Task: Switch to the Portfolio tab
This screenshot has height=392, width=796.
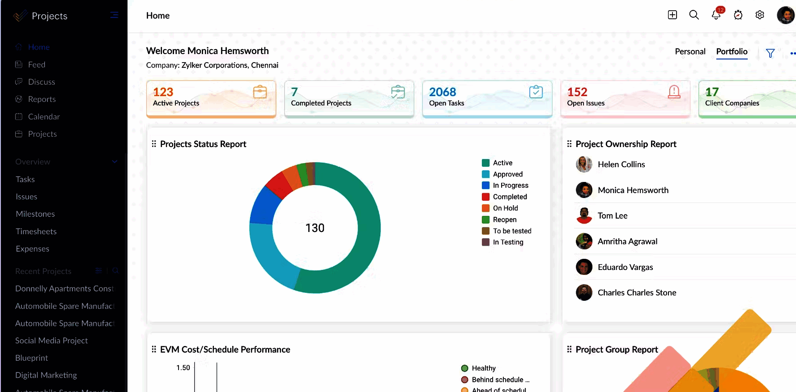Action: [732, 52]
